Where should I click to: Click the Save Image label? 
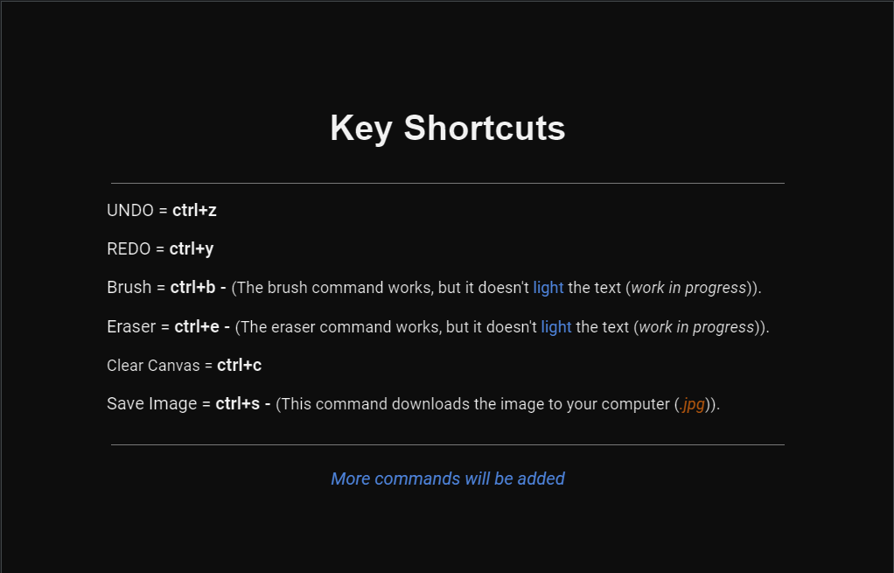tap(151, 403)
